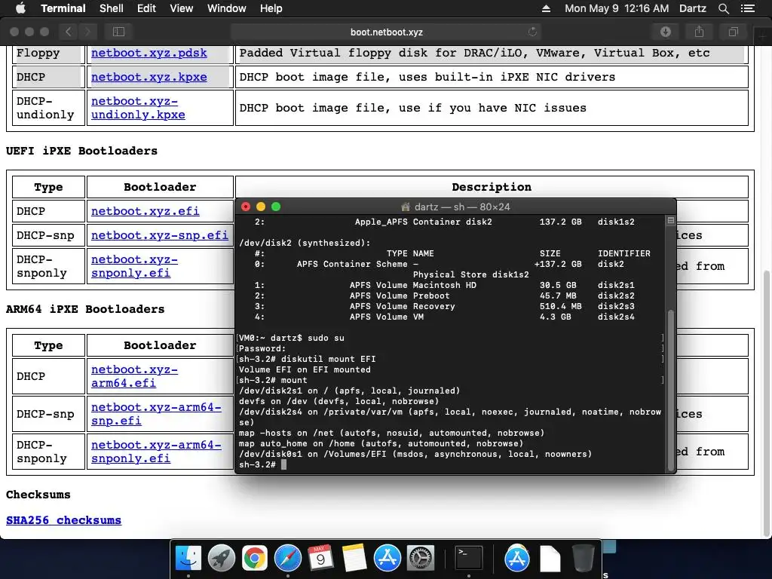Open the Shell menu
Image resolution: width=772 pixels, height=579 pixels.
tap(112, 8)
